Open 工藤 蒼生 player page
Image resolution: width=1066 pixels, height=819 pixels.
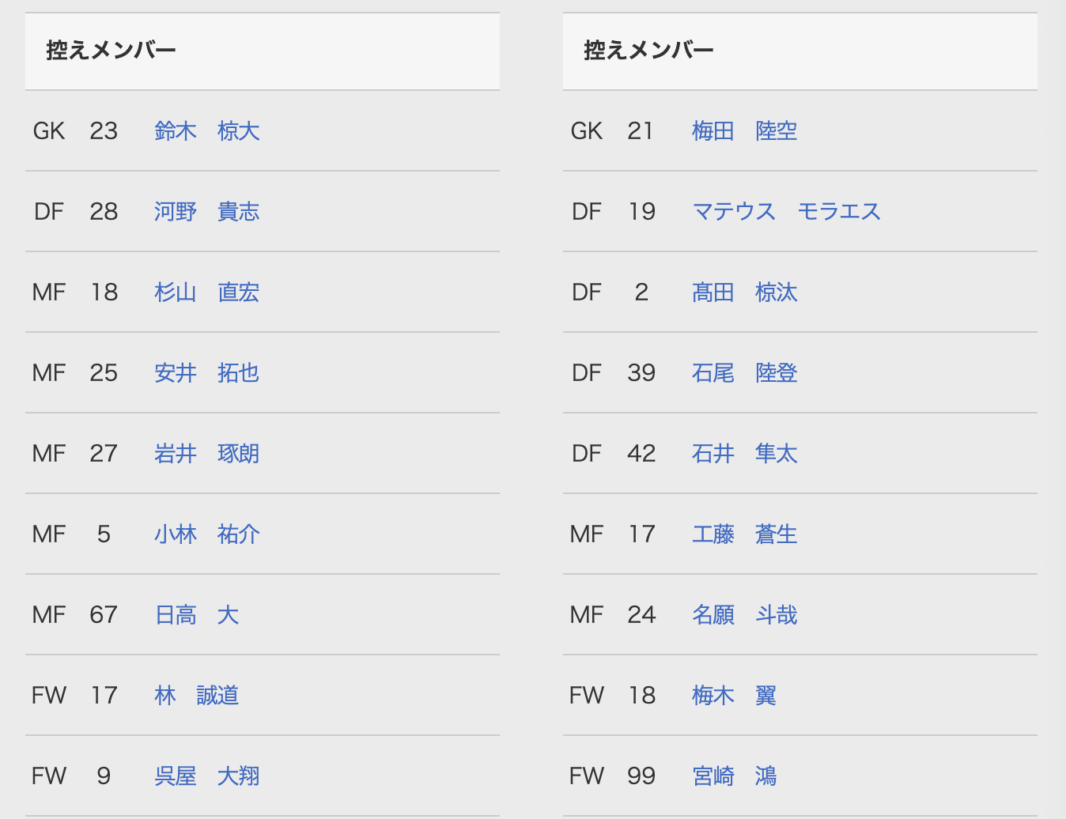(x=745, y=534)
